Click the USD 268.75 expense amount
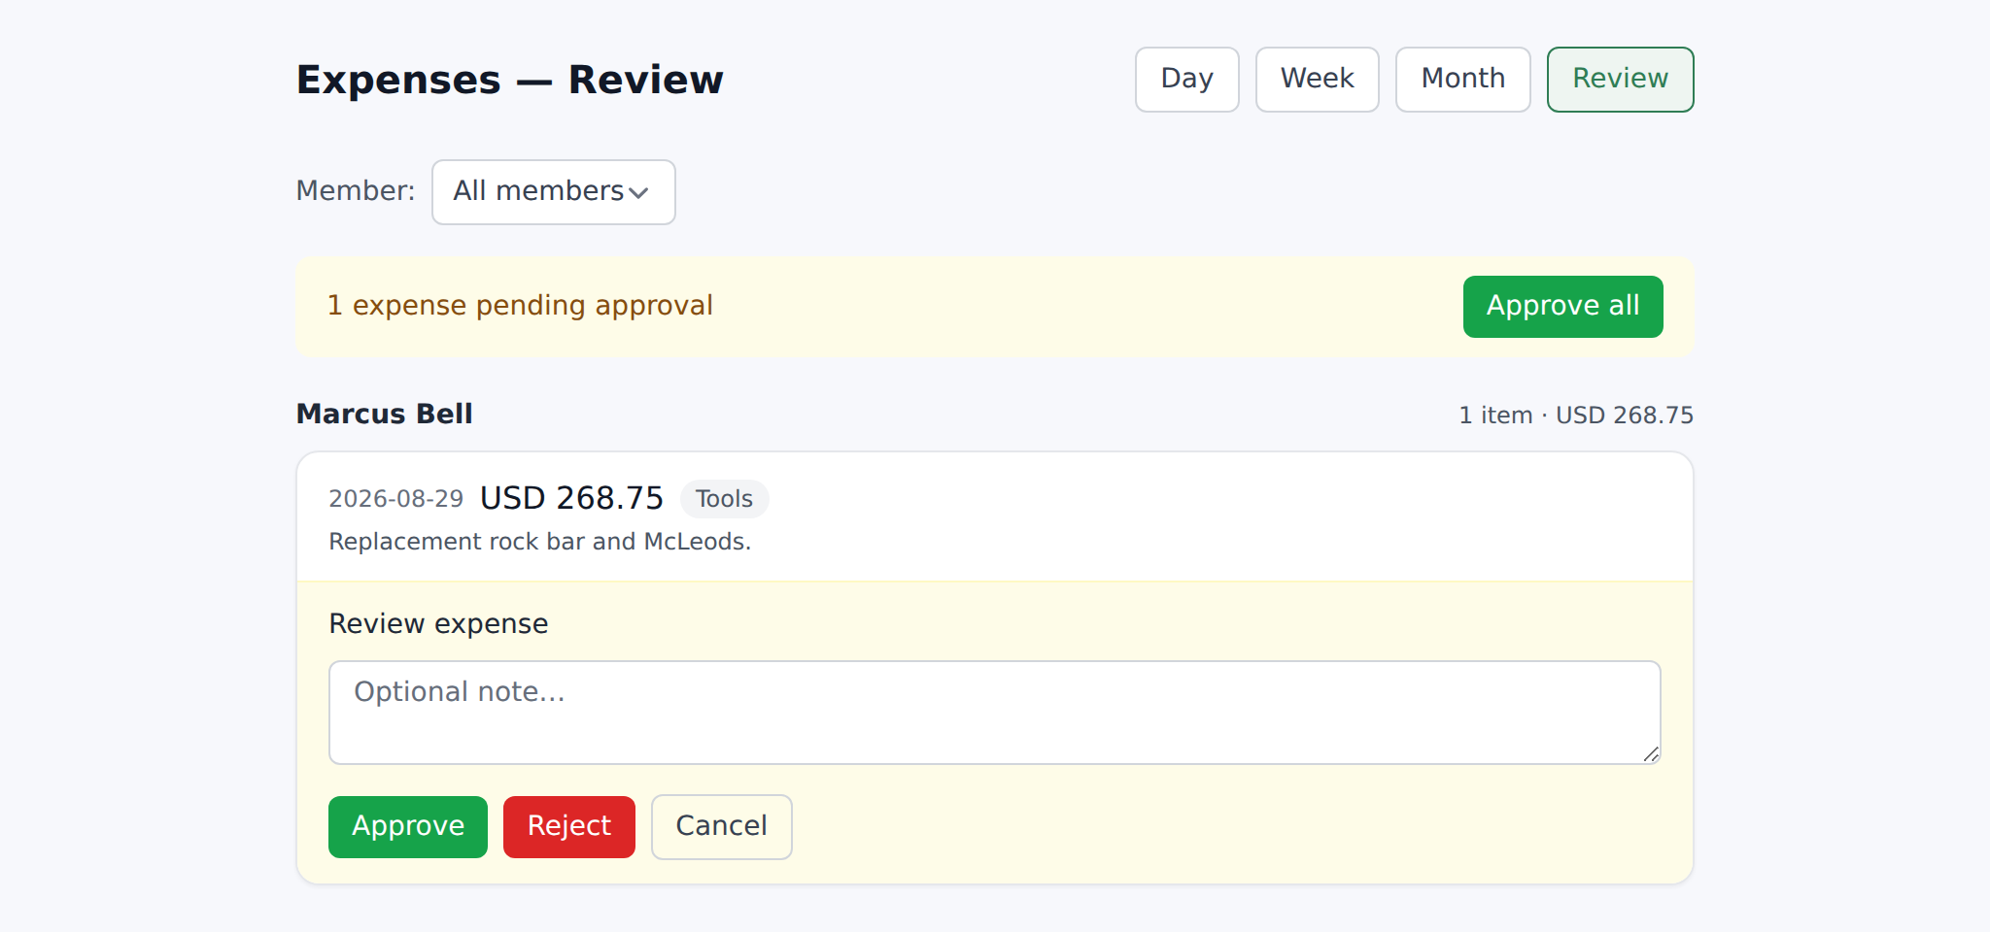 click(x=571, y=498)
